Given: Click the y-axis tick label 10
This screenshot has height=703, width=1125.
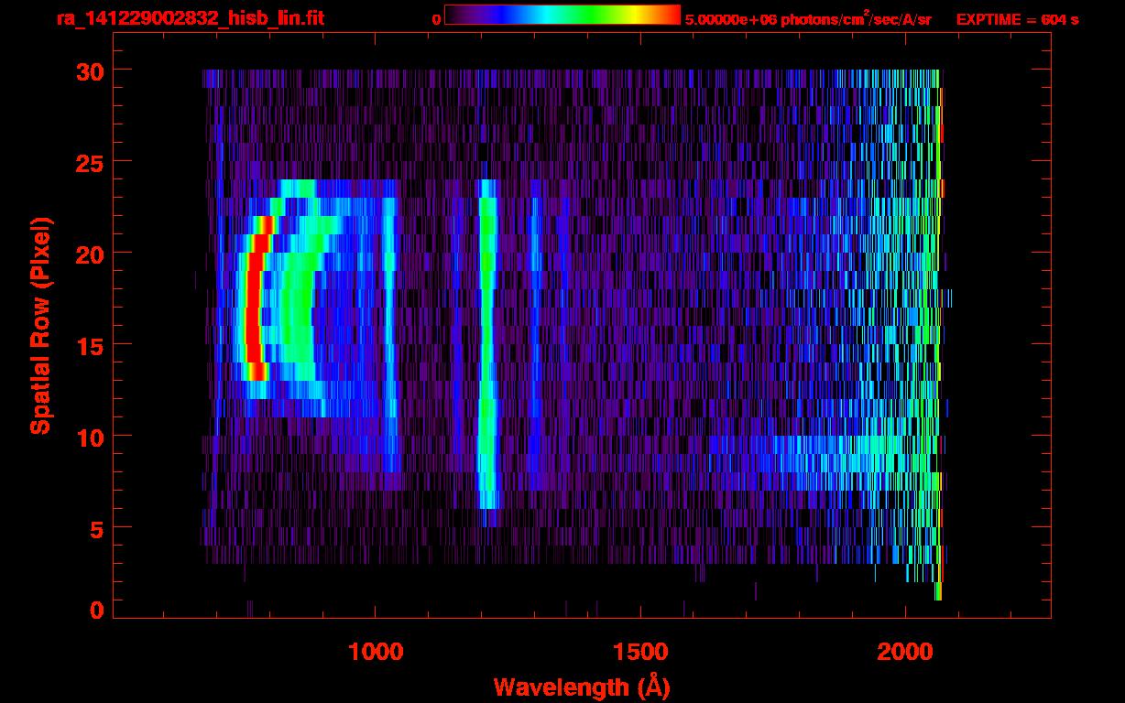Looking at the screenshot, I should pos(91,437).
